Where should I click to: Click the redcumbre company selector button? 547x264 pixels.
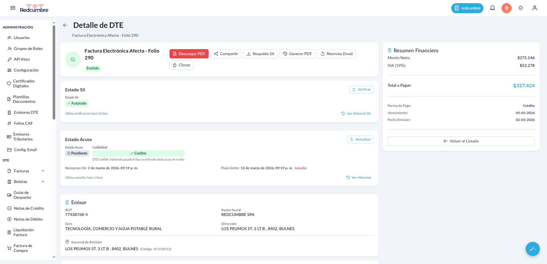coord(467,8)
